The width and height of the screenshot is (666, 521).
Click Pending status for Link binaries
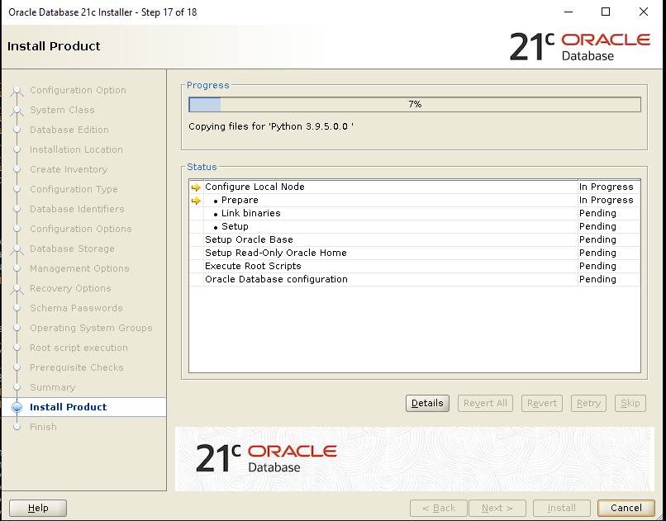tap(597, 213)
